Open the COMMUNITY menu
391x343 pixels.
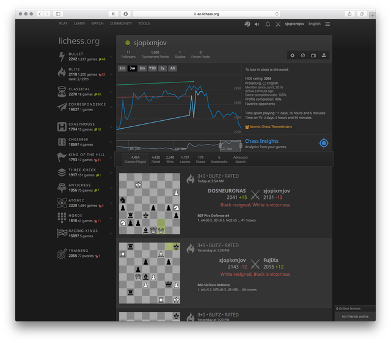[121, 23]
